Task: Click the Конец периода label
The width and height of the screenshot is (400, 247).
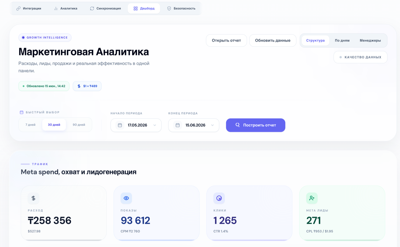Action: pos(183,113)
